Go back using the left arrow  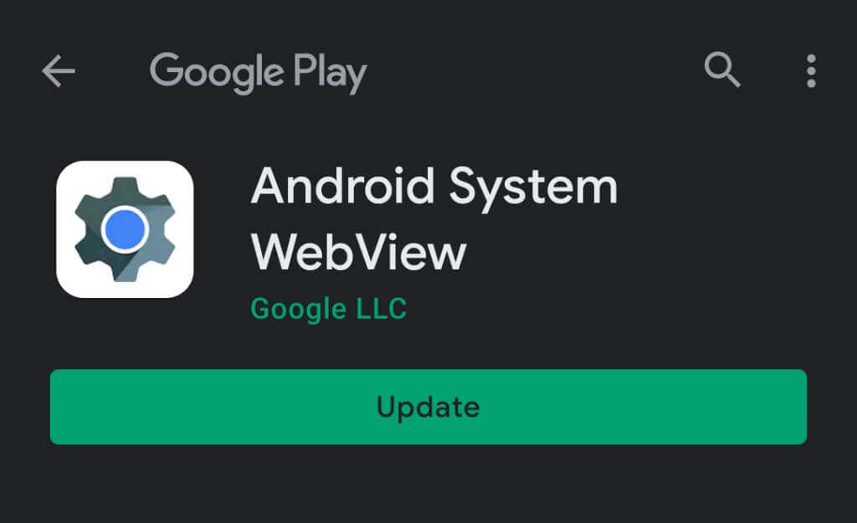coord(59,71)
